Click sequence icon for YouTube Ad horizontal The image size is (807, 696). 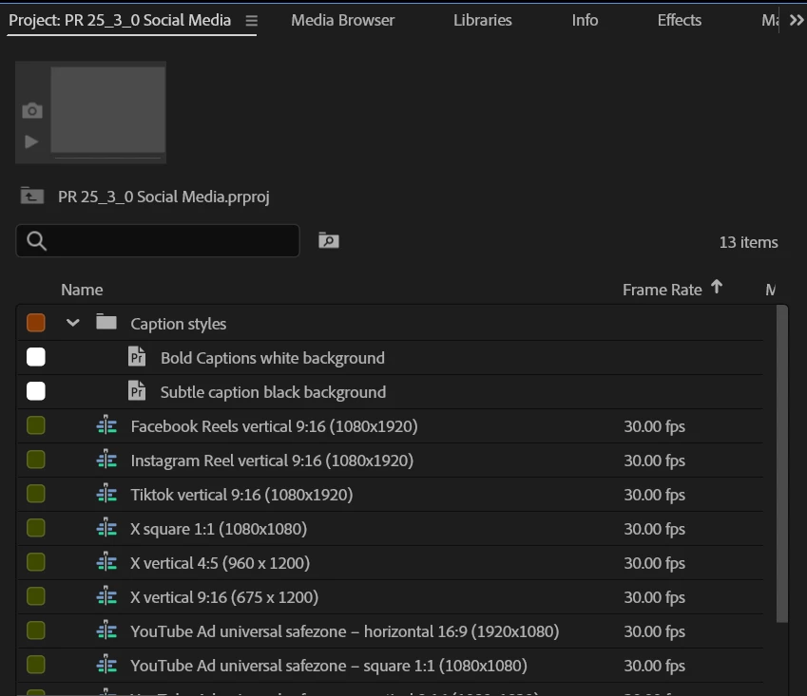pyautogui.click(x=106, y=630)
